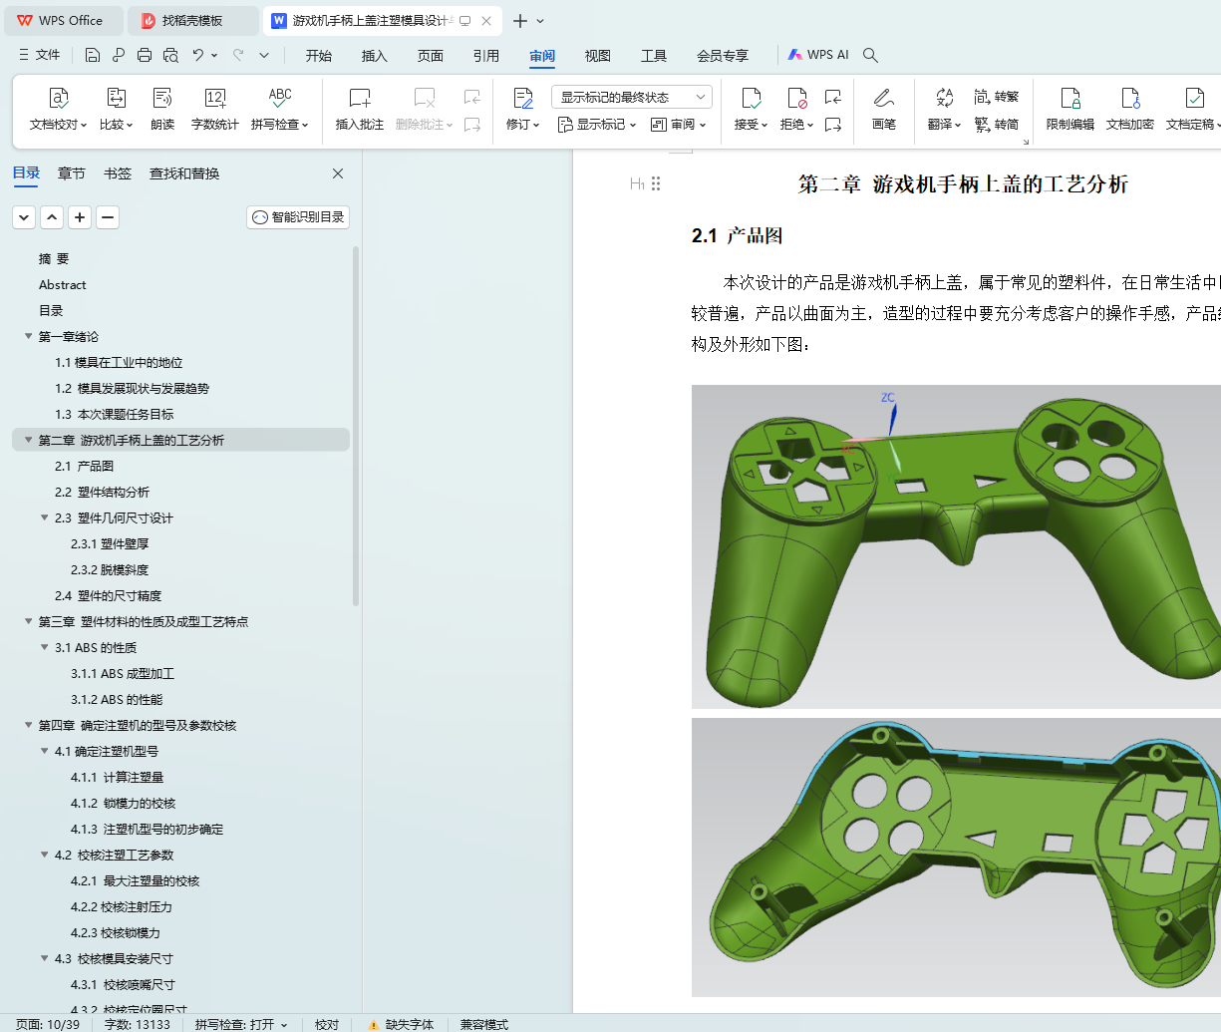Image resolution: width=1221 pixels, height=1032 pixels.
Task: Convert to simplified Chinese (转简)
Action: 997,125
